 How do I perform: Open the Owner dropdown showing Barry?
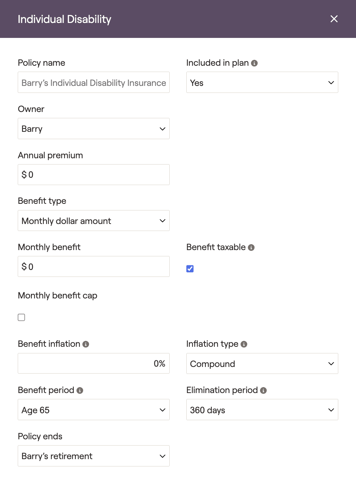pos(94,129)
